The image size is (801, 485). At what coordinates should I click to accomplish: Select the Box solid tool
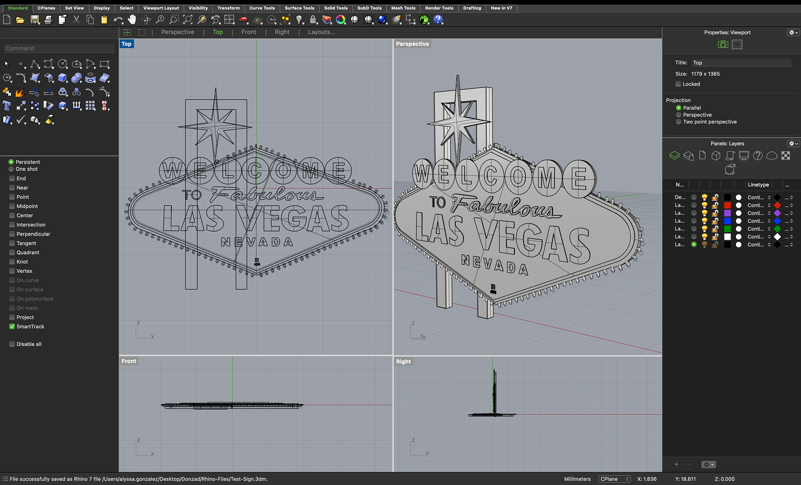tap(63, 78)
